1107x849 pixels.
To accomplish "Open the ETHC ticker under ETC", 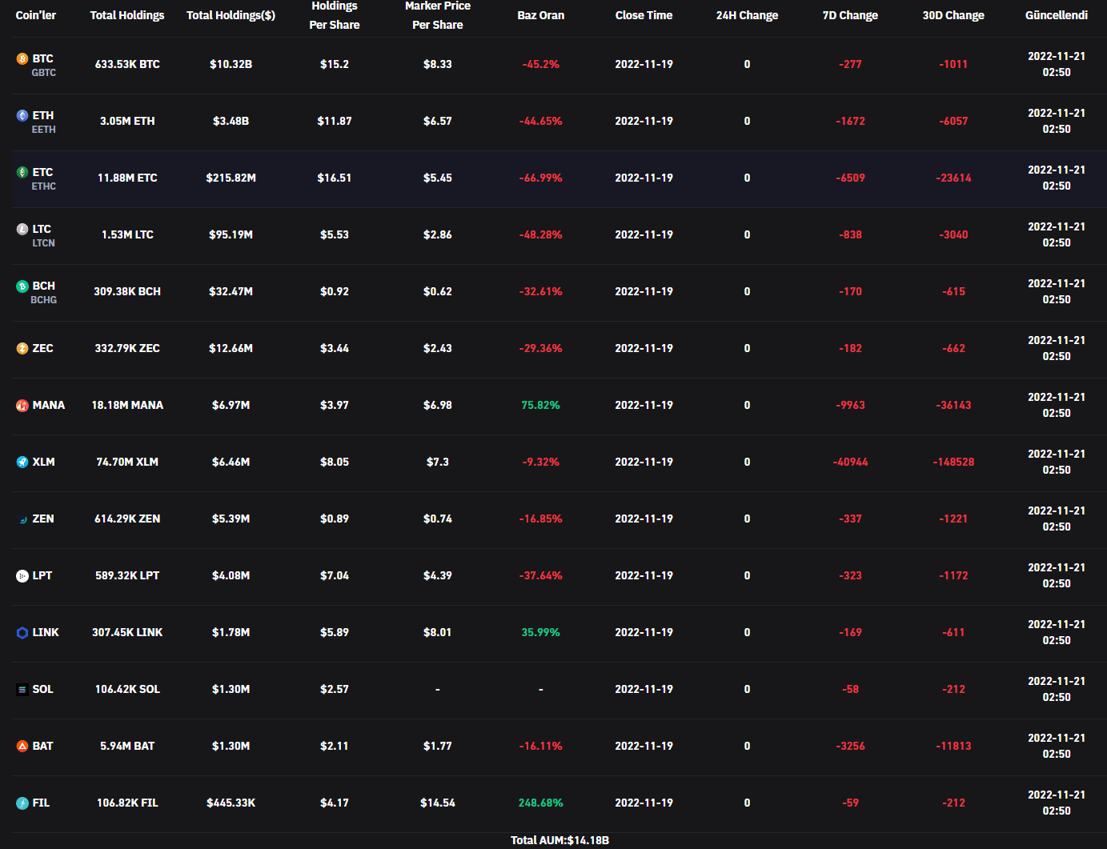I will [x=44, y=186].
